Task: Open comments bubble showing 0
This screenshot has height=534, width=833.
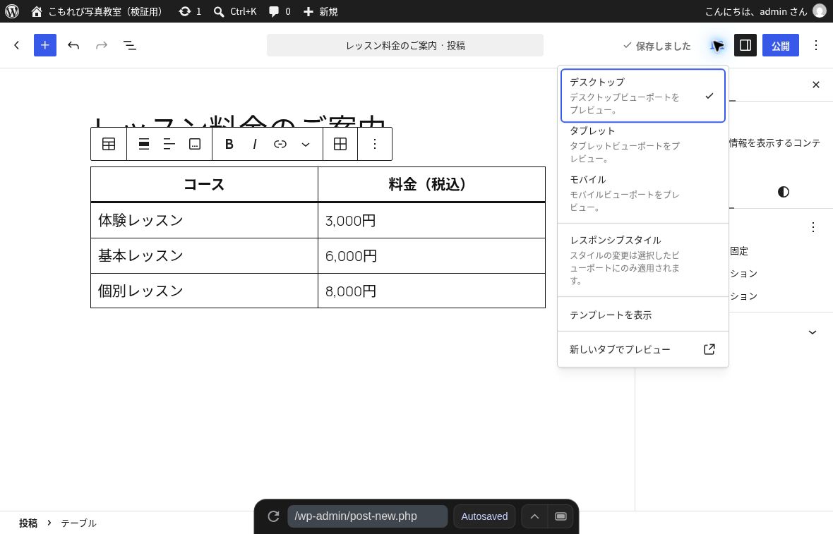Action: pos(280,11)
